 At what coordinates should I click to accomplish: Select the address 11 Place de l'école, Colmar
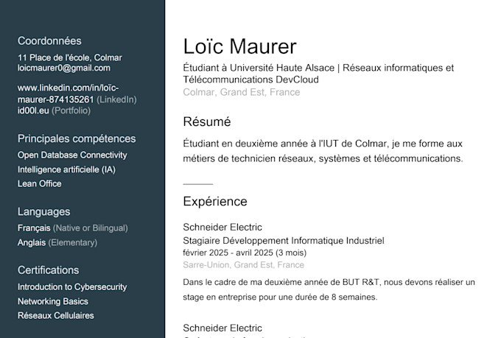[x=70, y=58]
